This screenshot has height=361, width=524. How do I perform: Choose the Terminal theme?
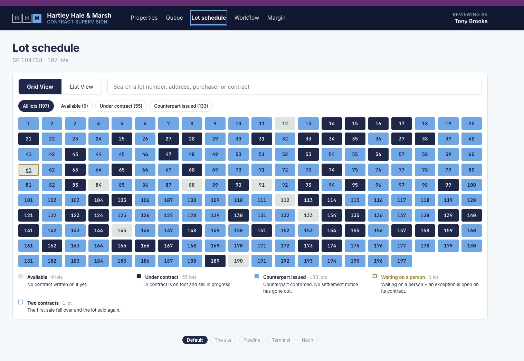click(x=281, y=340)
